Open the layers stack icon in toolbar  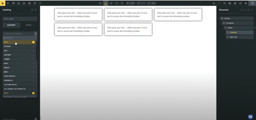coord(230,3)
